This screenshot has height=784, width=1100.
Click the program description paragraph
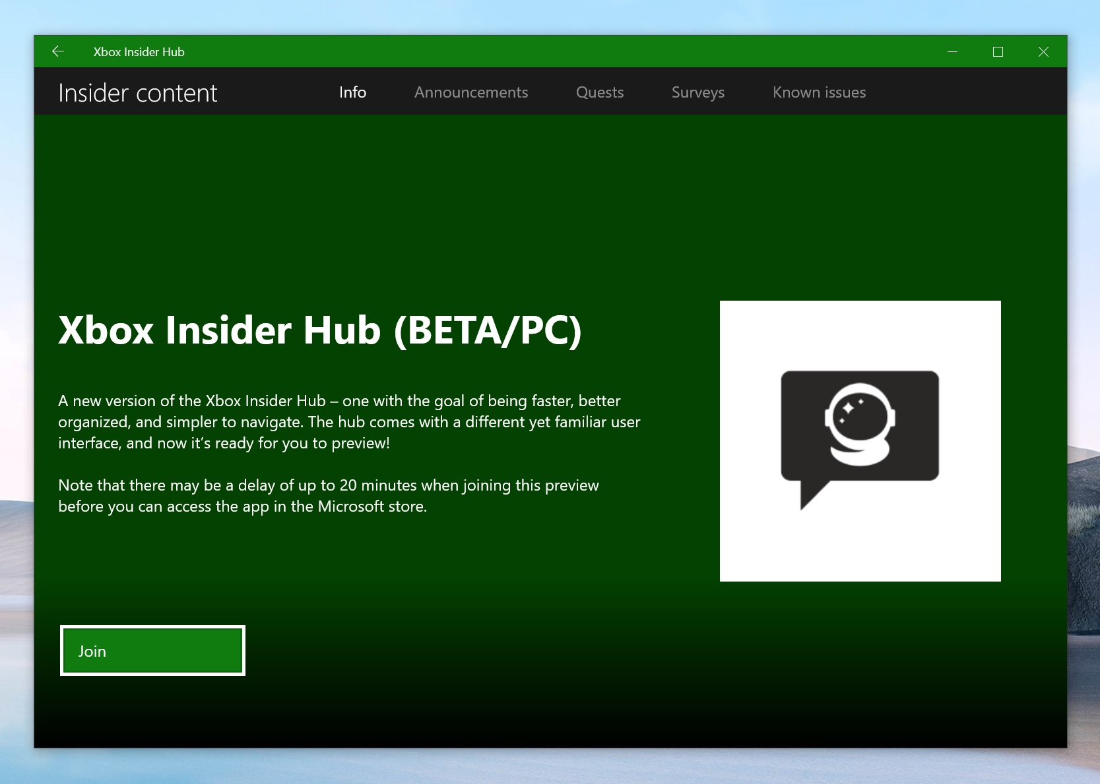coord(348,421)
